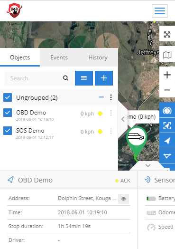
Task: Uncheck the SOS Demo checkbox
Action: coord(8,131)
